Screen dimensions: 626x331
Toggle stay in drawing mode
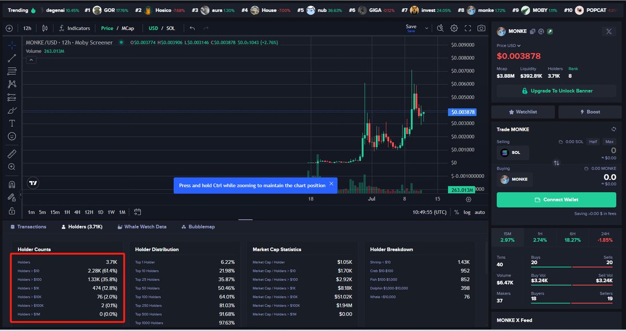click(11, 197)
